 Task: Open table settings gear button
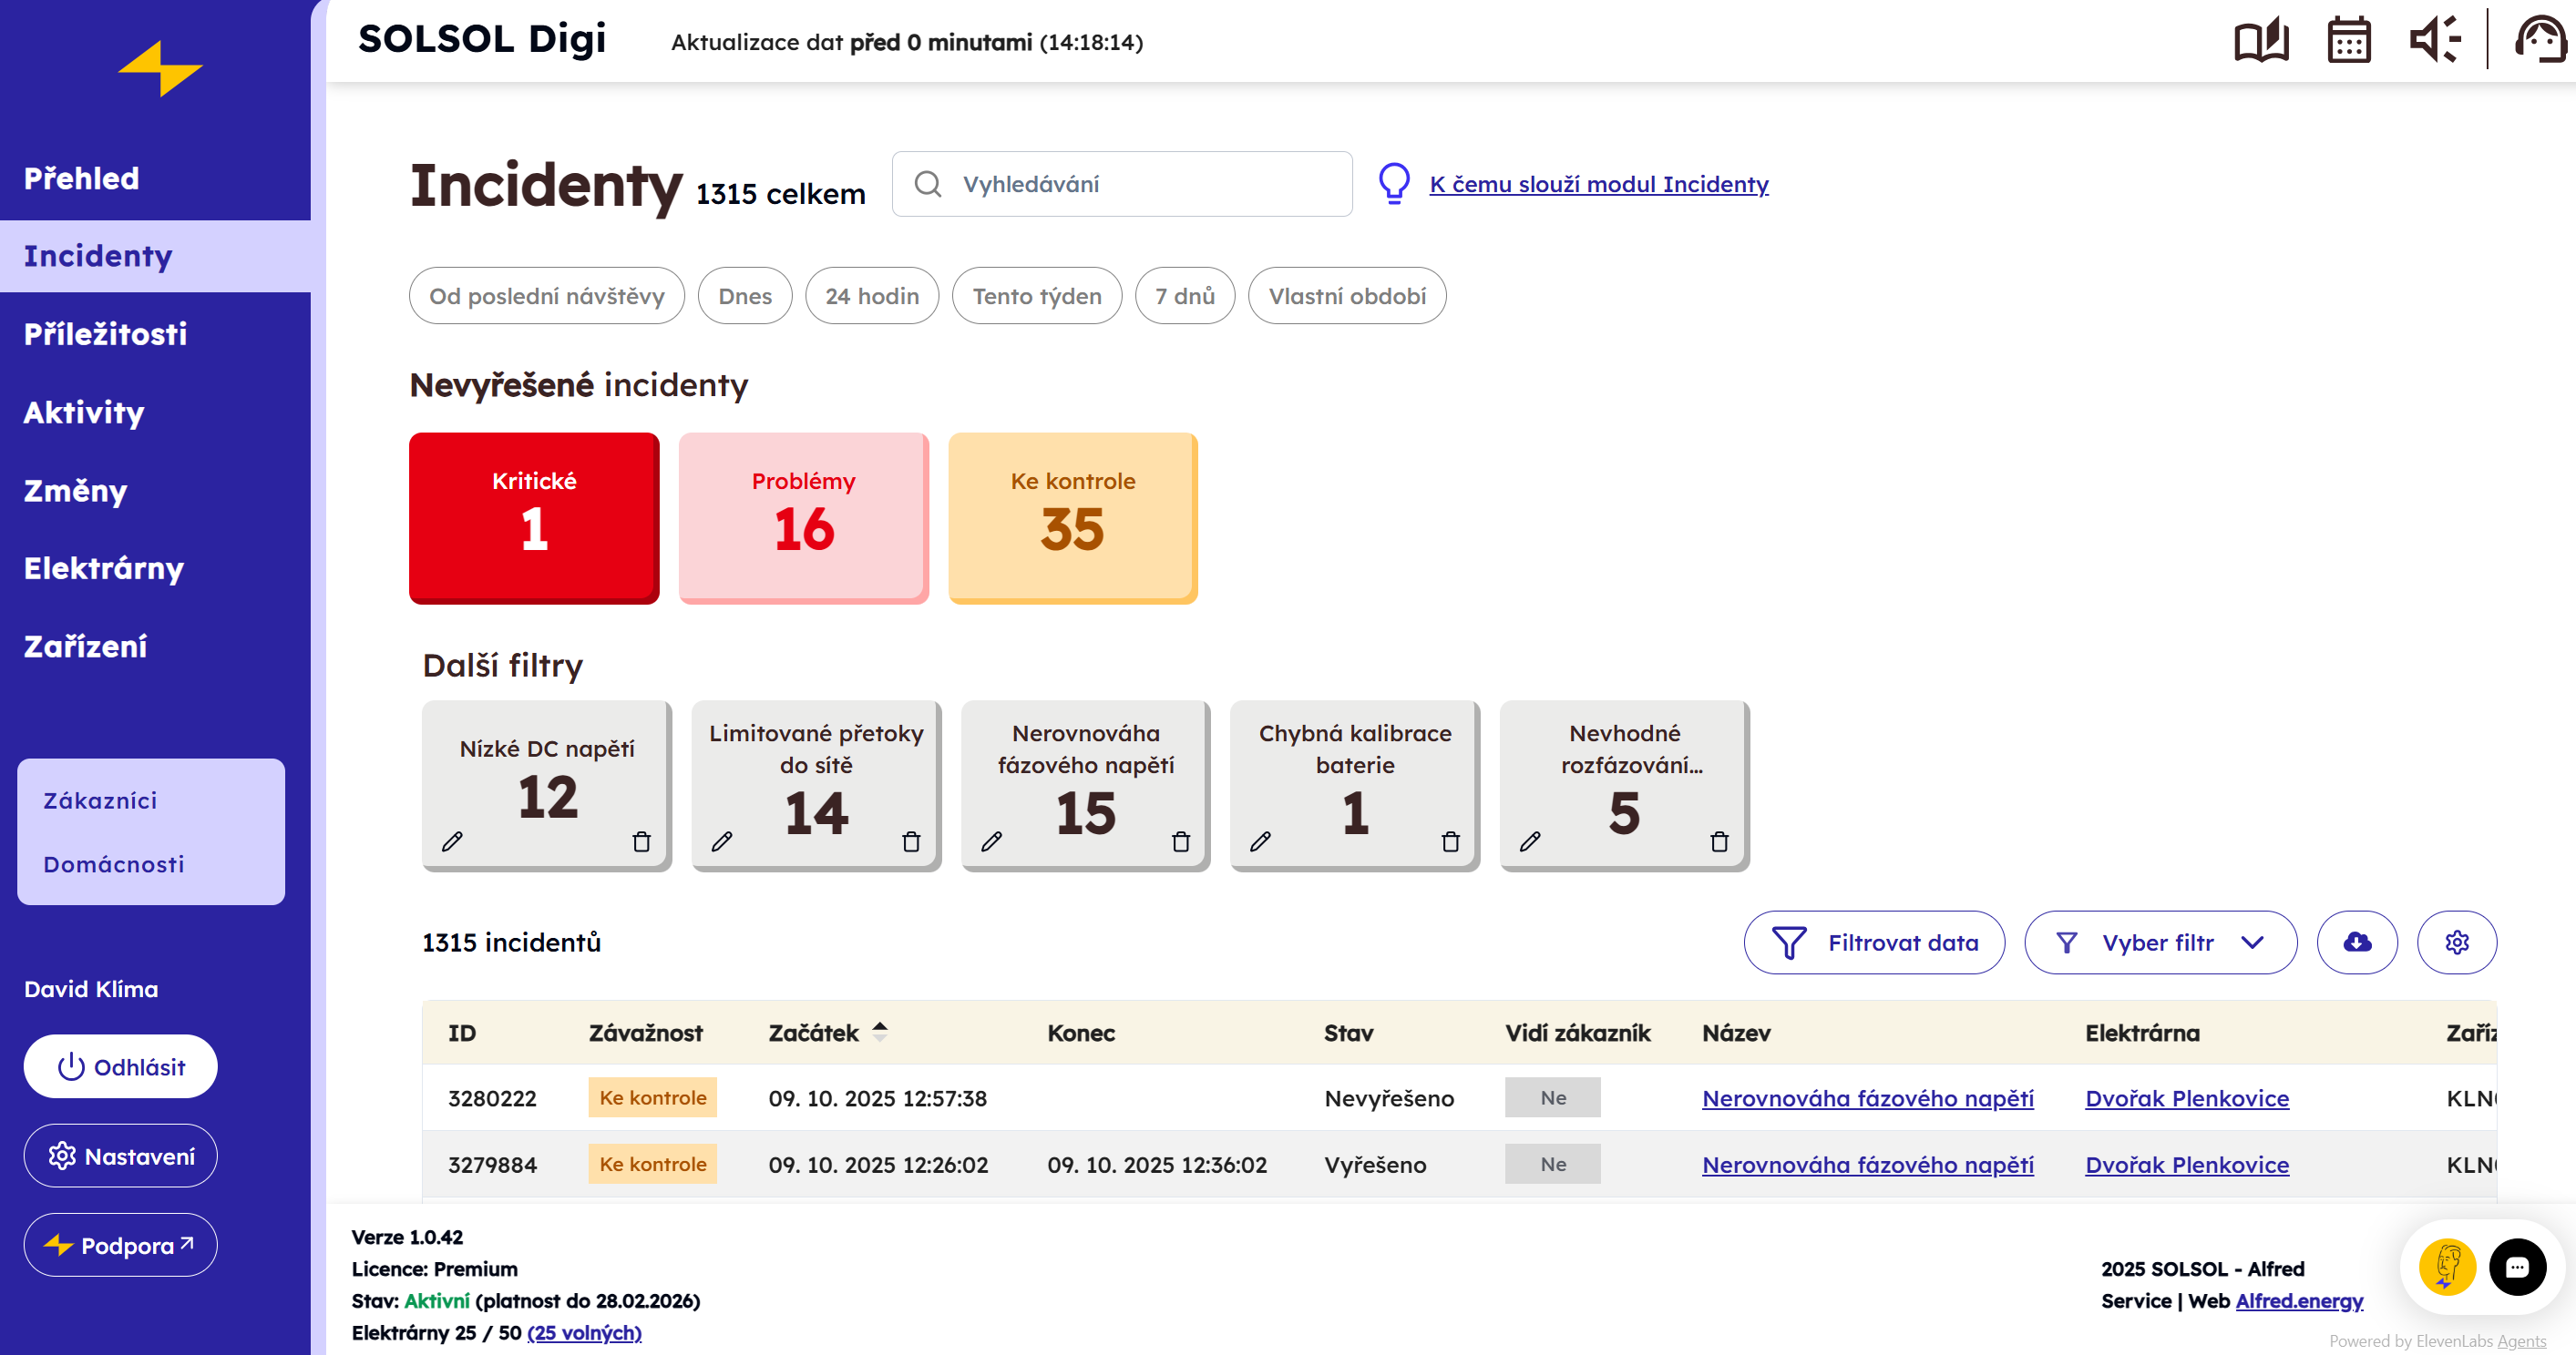[x=2456, y=942]
